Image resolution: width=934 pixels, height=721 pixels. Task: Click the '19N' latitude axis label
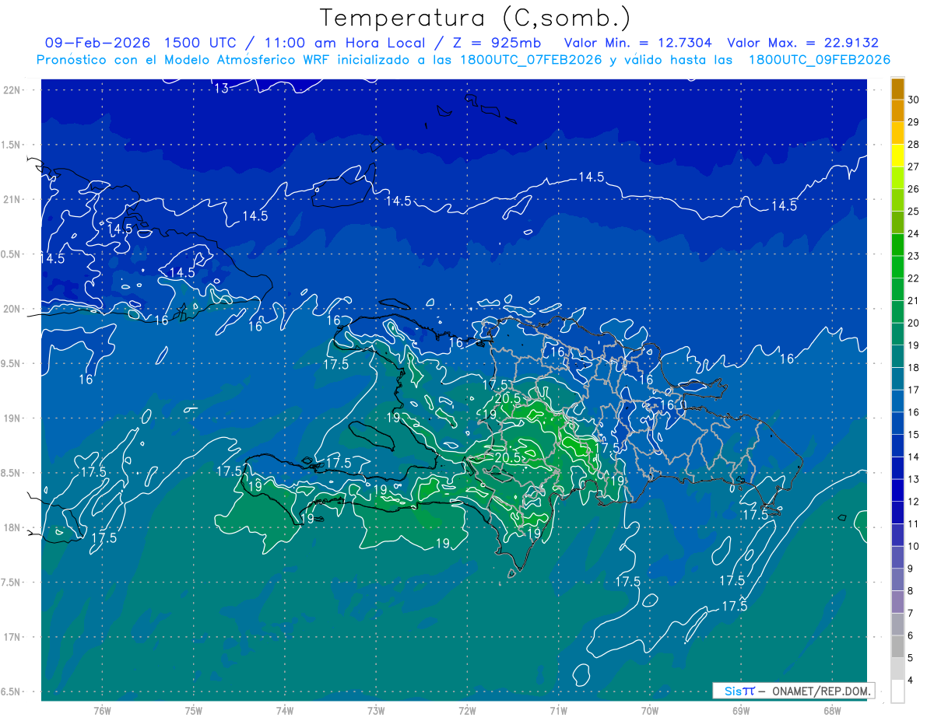coord(12,418)
